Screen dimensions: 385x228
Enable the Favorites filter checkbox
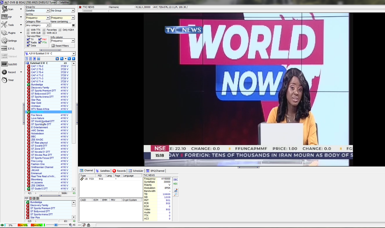pyautogui.click(x=44, y=30)
